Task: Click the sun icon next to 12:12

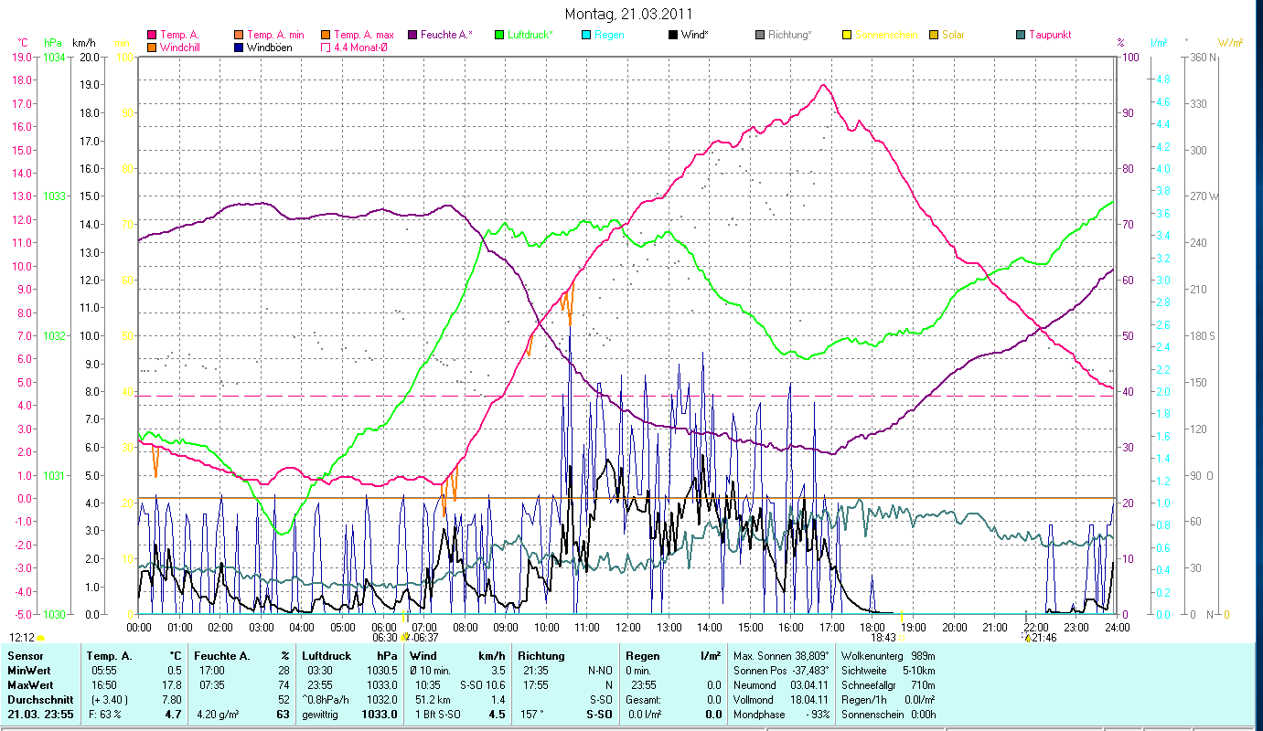Action: pos(41,638)
